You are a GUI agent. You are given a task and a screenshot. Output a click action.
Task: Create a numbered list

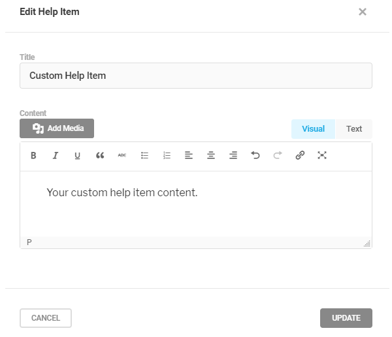[x=167, y=155]
